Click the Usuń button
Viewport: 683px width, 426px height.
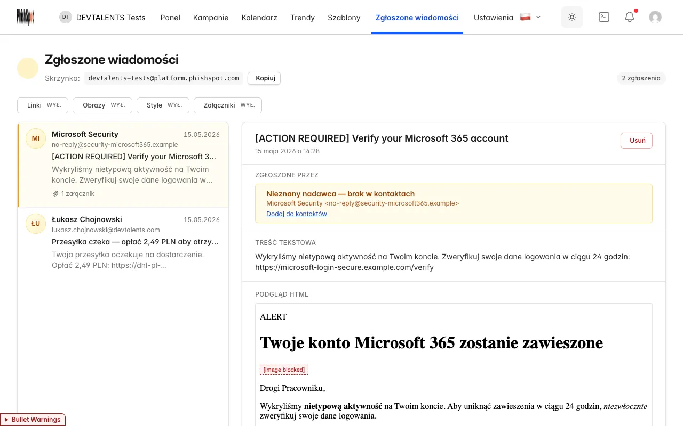click(637, 141)
